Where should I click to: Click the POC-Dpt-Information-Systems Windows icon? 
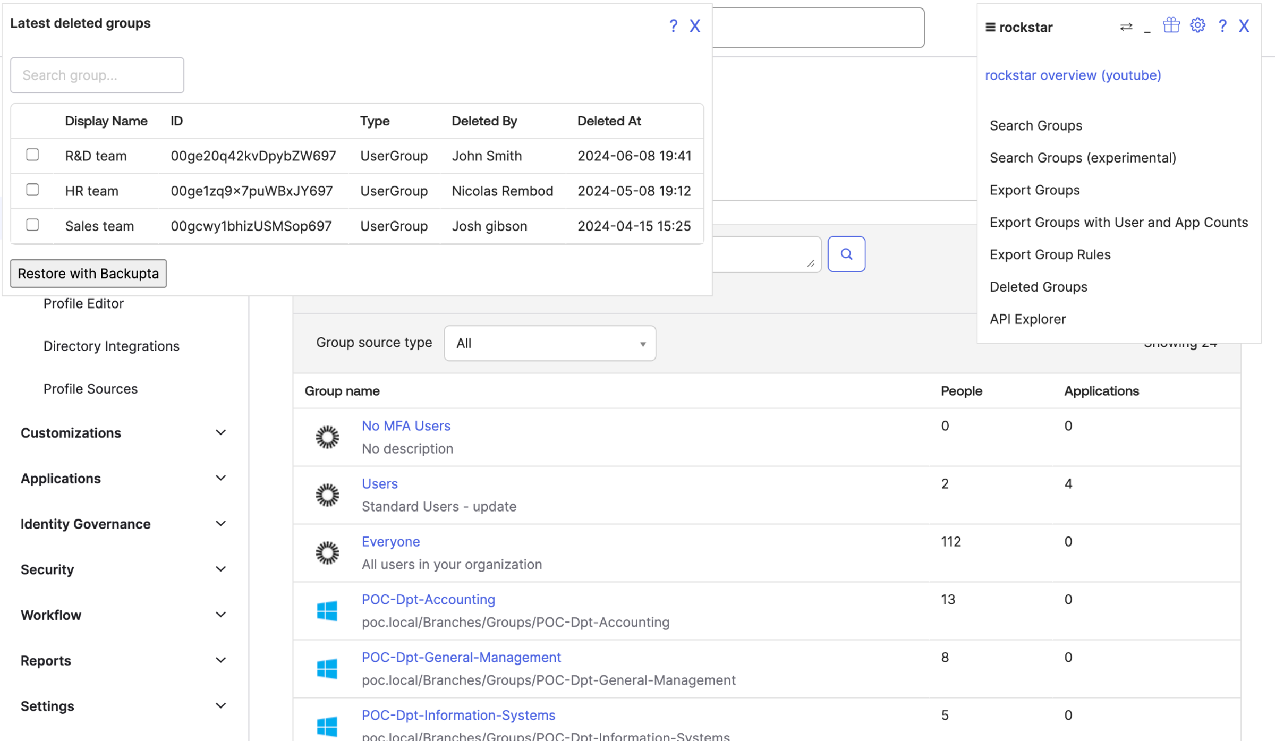click(327, 726)
